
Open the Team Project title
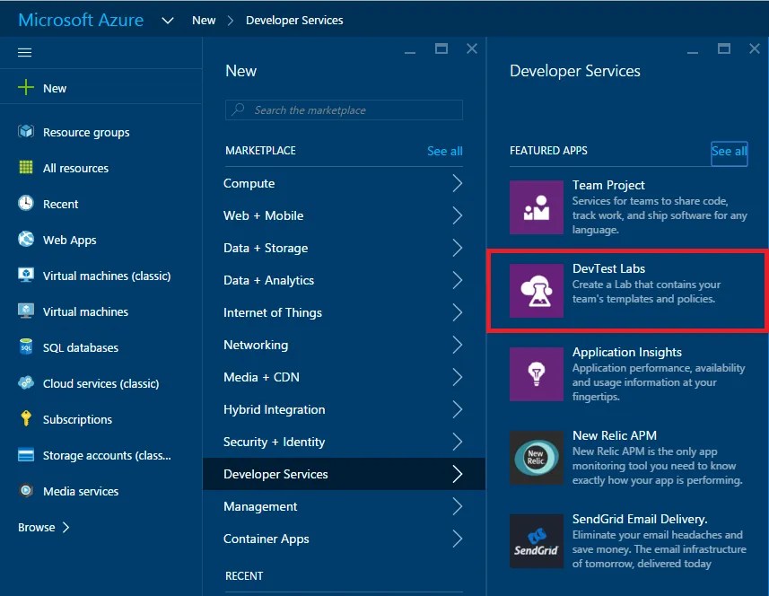608,185
